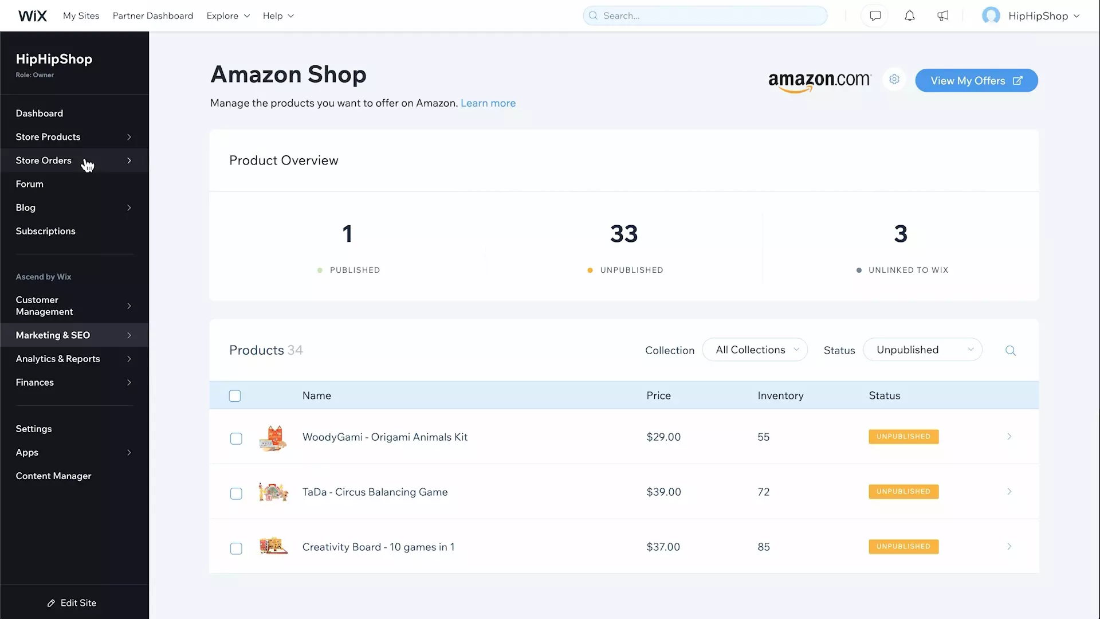Expand Store Products submenu arrow
Screen dimensions: 1100x619
coord(129,137)
